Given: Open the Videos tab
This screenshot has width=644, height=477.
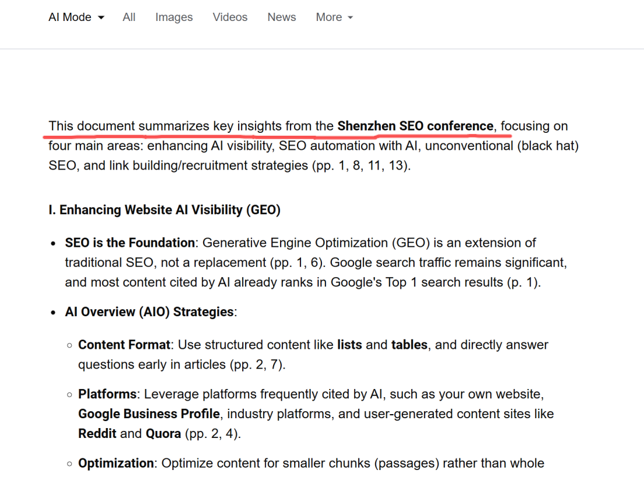Looking at the screenshot, I should (230, 17).
